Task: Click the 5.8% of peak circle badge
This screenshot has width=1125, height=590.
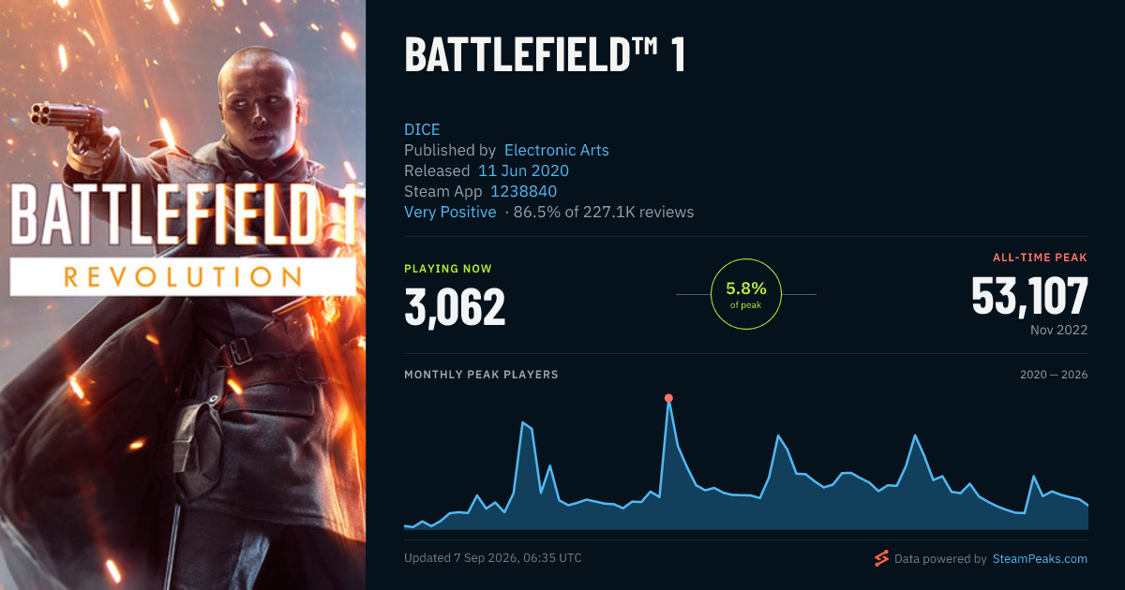Action: [x=746, y=294]
